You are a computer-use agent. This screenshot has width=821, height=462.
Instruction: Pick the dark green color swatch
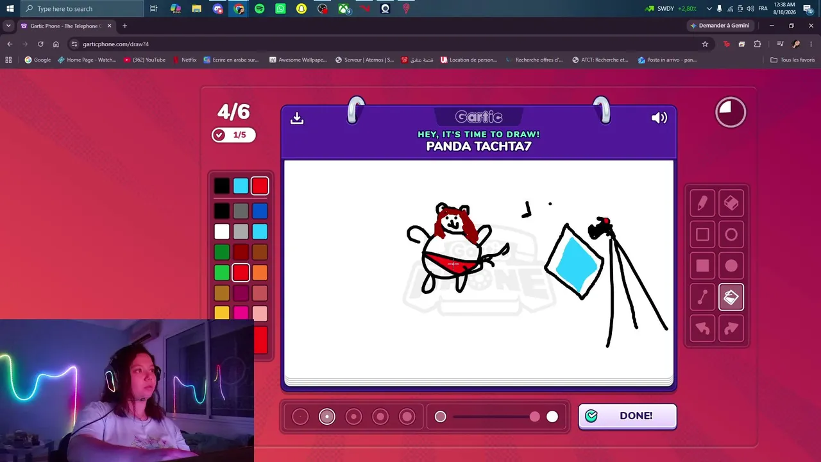[x=221, y=252]
